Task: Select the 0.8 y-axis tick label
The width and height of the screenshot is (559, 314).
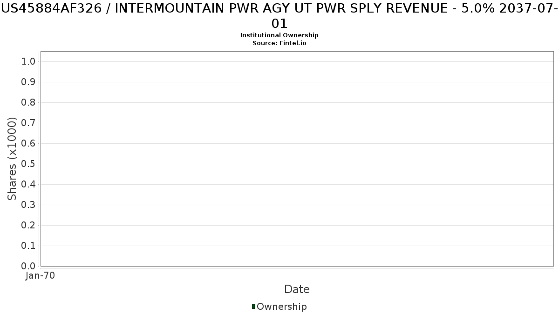Action: coord(28,103)
